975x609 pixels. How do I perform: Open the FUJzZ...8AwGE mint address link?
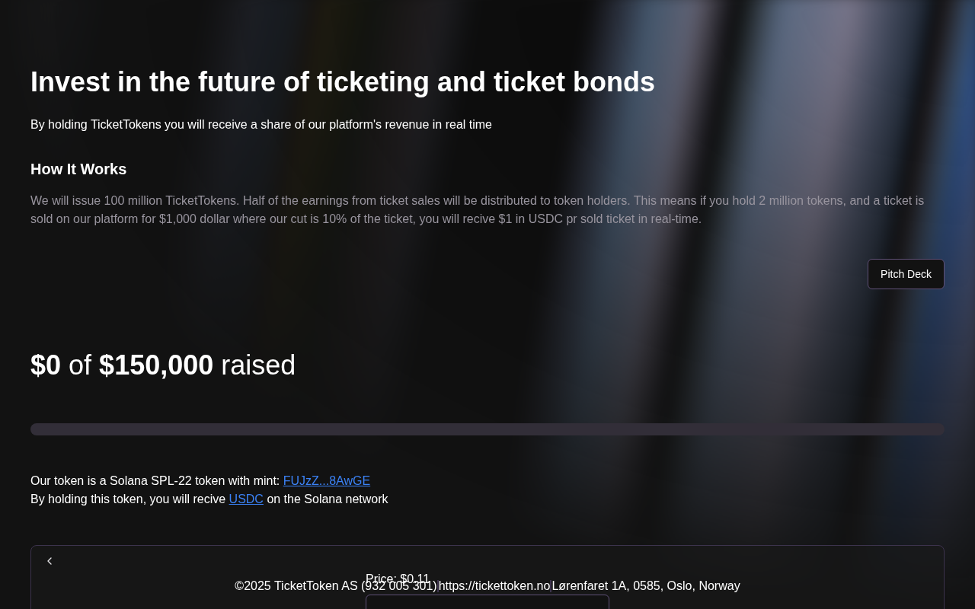click(326, 481)
